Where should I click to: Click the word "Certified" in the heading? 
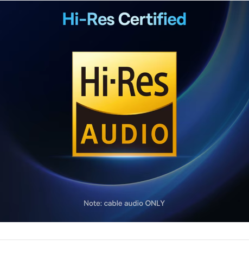click(x=152, y=19)
